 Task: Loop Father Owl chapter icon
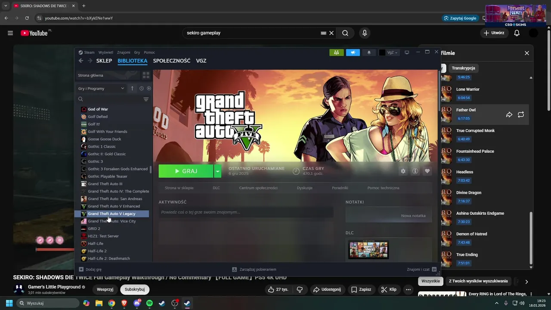click(x=521, y=115)
